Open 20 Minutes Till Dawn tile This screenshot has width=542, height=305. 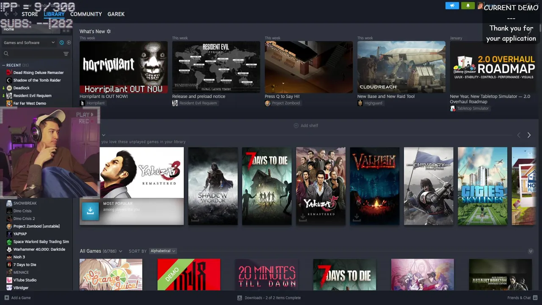click(x=267, y=274)
